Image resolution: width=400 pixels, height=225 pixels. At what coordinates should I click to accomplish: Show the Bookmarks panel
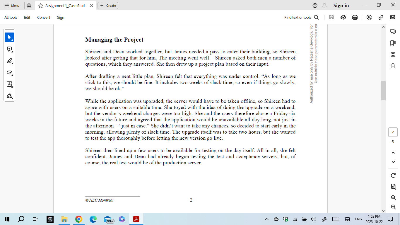pos(393,42)
